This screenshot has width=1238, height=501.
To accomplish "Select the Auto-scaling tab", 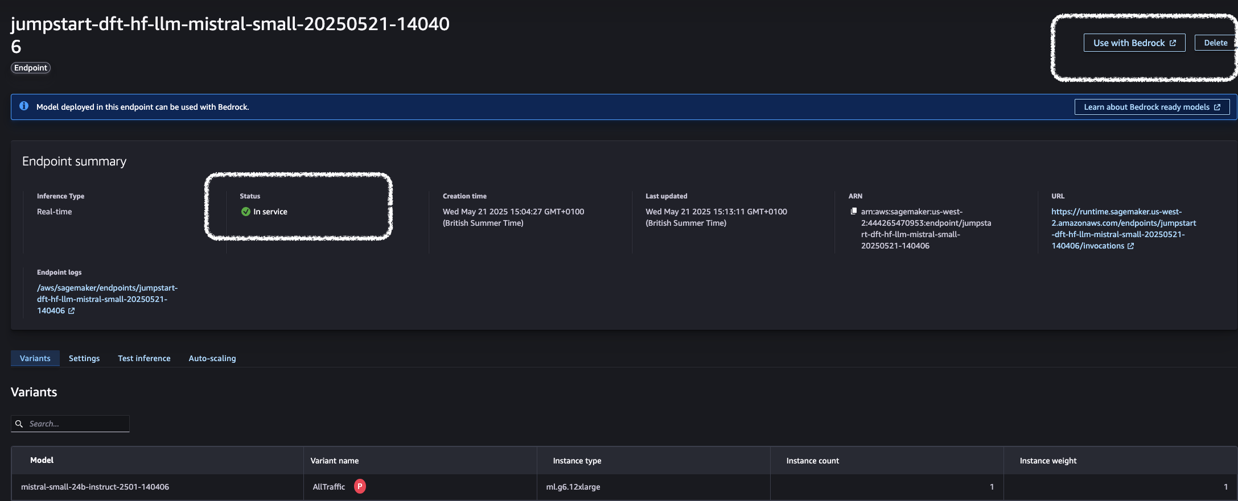I will click(212, 358).
